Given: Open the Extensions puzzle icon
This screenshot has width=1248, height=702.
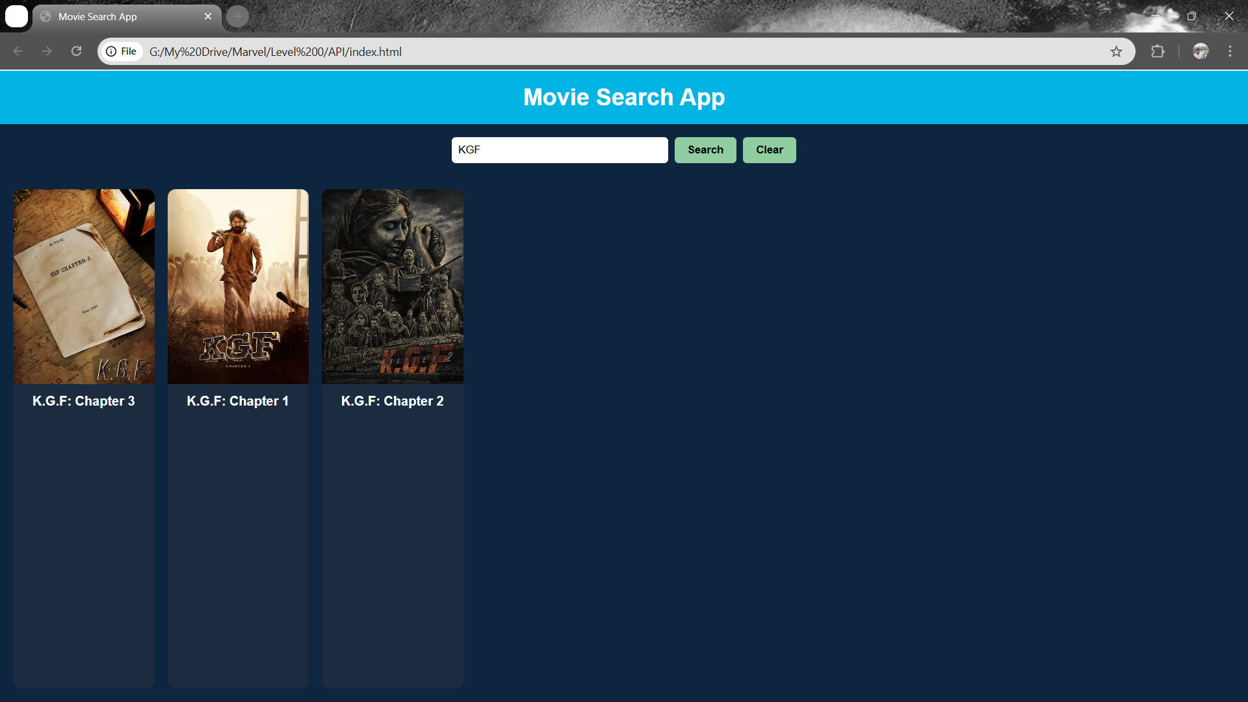Looking at the screenshot, I should 1158,51.
